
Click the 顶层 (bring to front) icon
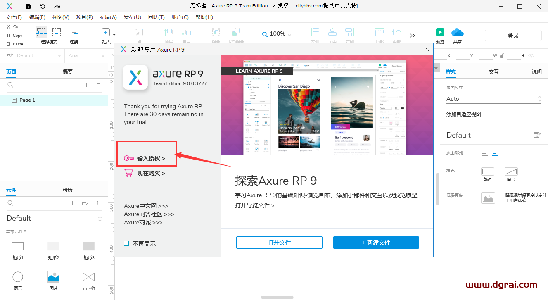379,32
